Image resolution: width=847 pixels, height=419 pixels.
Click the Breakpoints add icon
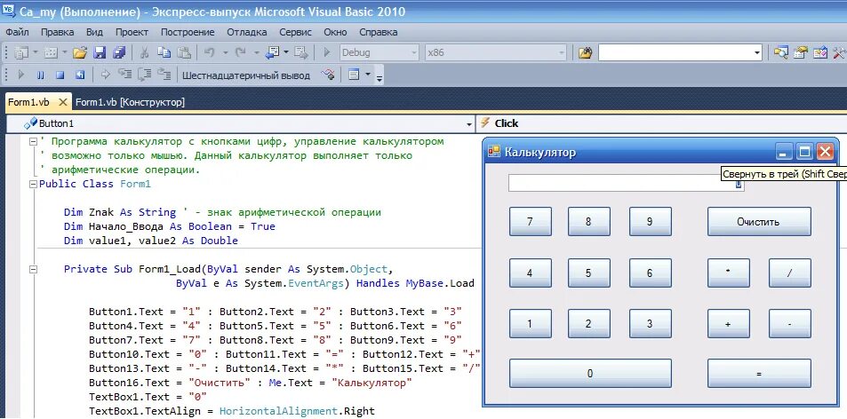click(x=328, y=75)
